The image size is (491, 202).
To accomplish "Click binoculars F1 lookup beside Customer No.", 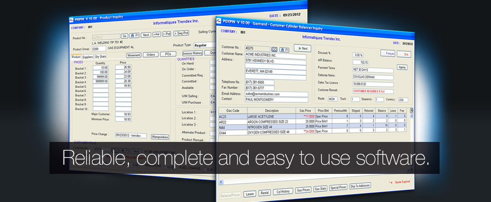I will (x=285, y=50).
